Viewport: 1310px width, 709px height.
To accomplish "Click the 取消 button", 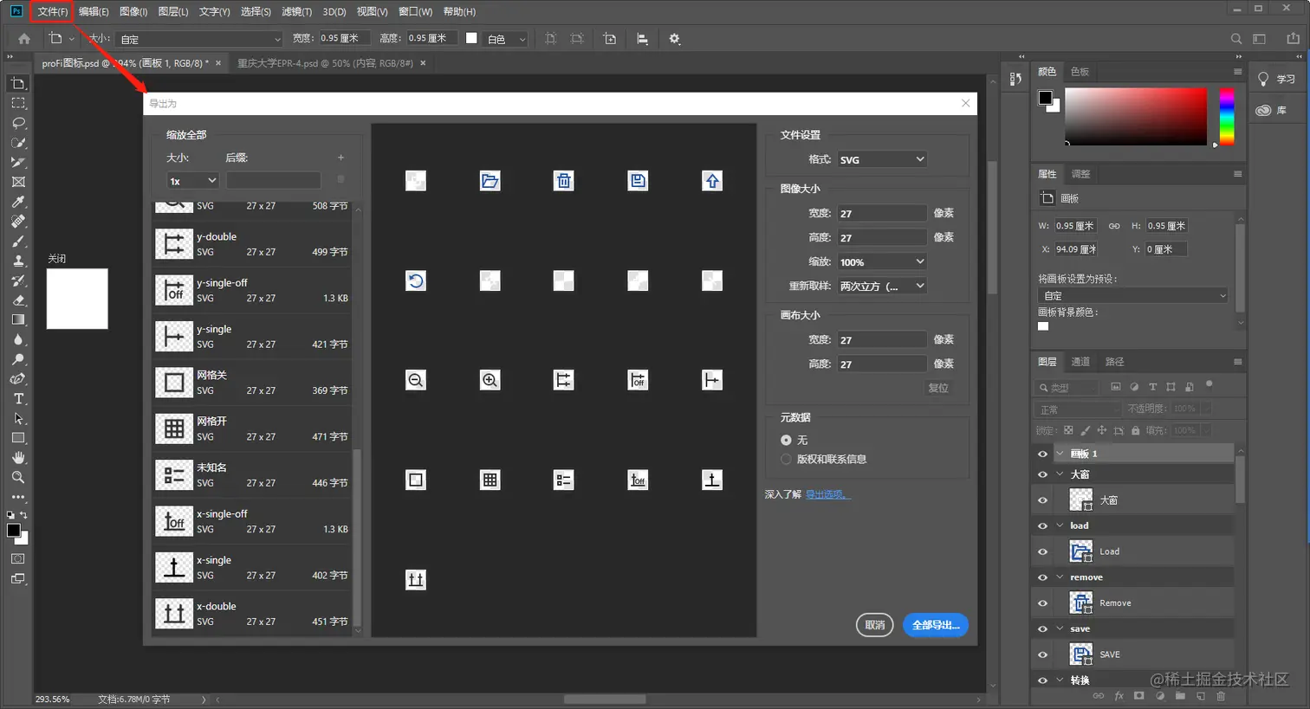I will tap(874, 625).
